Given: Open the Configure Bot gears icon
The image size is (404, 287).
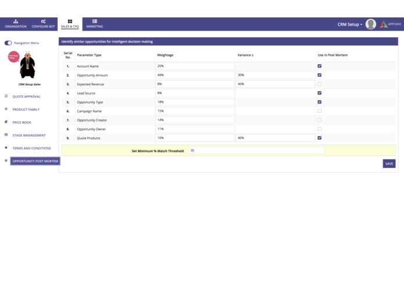Looking at the screenshot, I should tap(43, 21).
